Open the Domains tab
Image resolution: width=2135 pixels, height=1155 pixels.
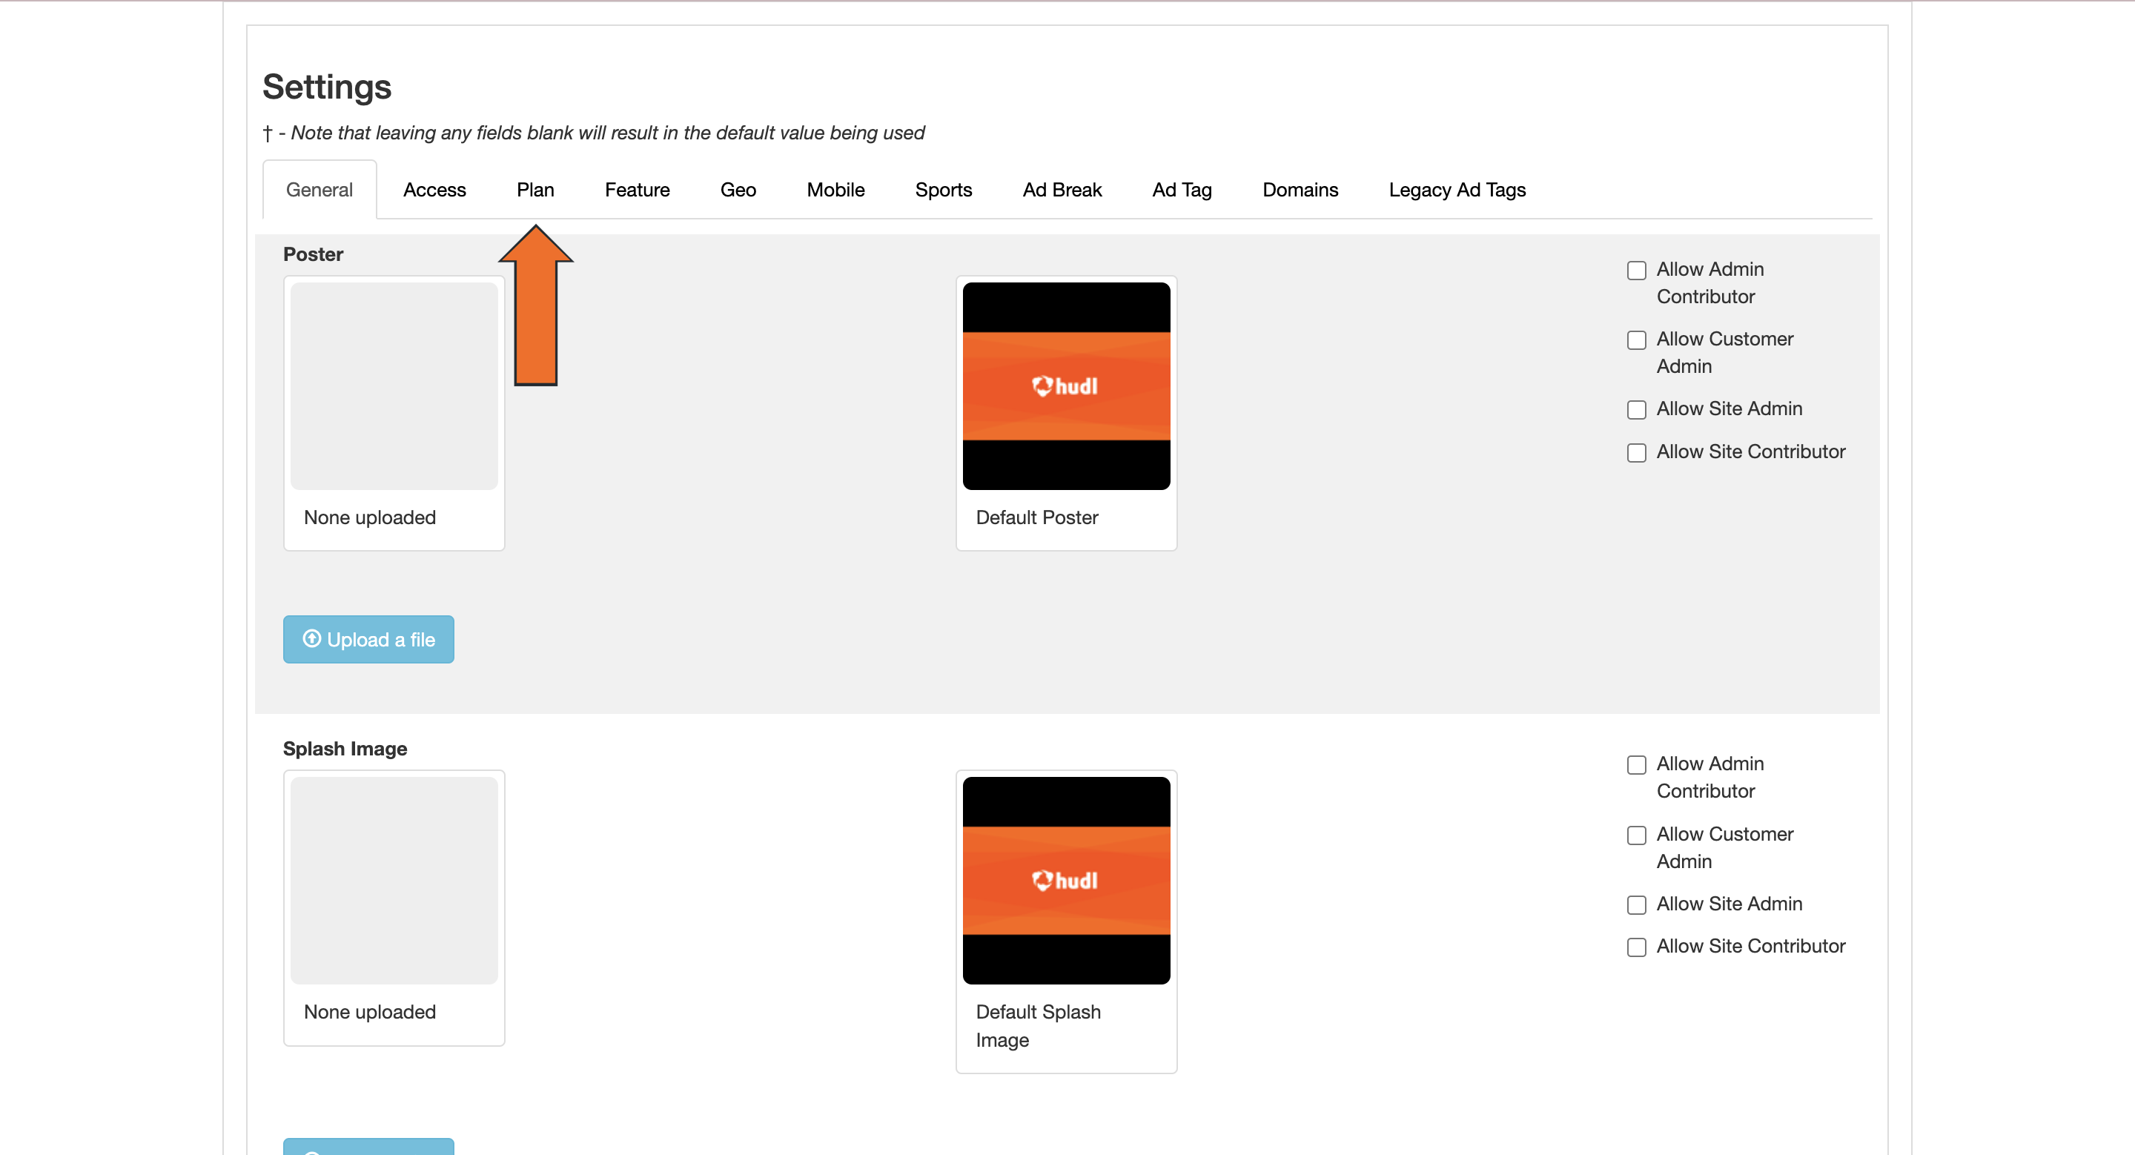point(1300,190)
